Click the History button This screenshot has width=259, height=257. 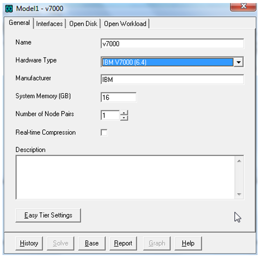pos(29,243)
